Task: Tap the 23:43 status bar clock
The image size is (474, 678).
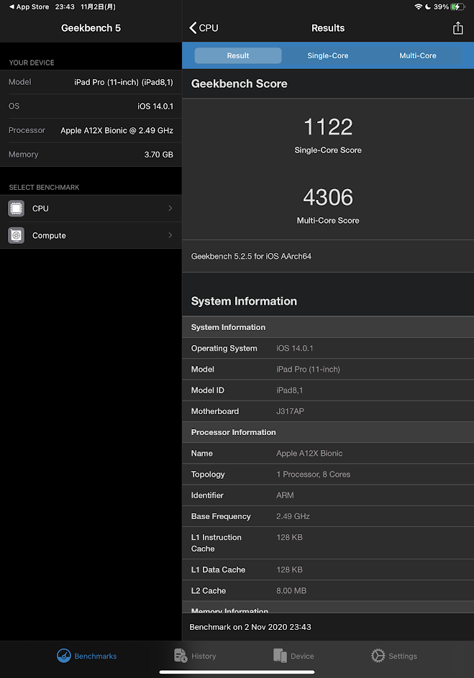Action: pos(65,7)
